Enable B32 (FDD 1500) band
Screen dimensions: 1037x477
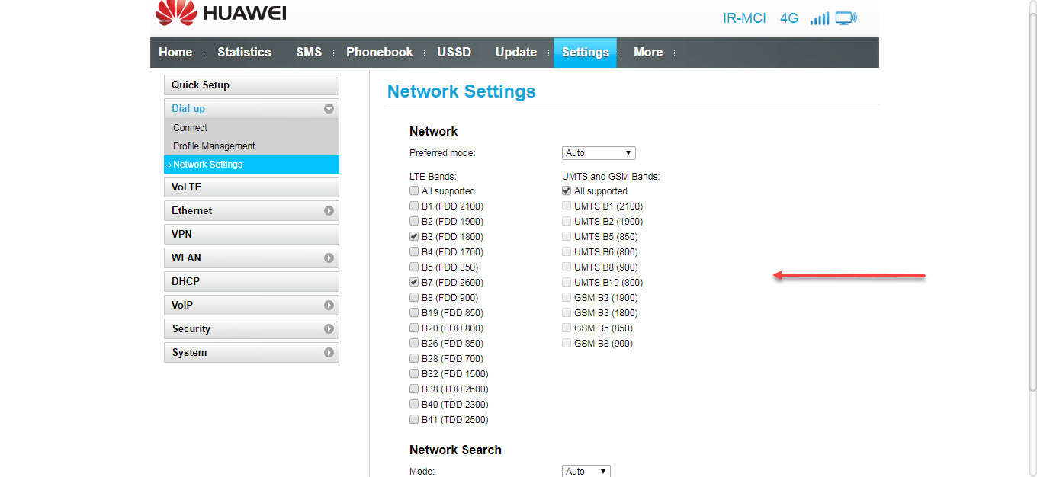414,374
